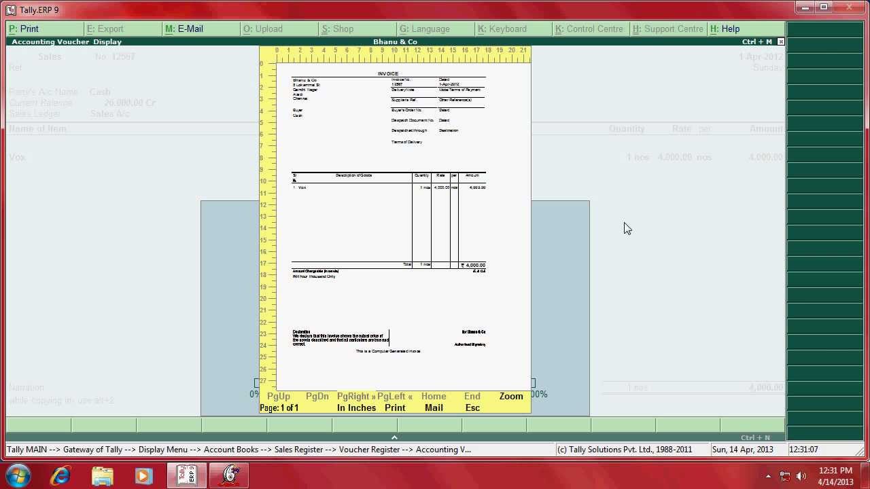This screenshot has height=489, width=870.
Task: Launch Internet Explorer from the taskbar
Action: pyautogui.click(x=60, y=475)
